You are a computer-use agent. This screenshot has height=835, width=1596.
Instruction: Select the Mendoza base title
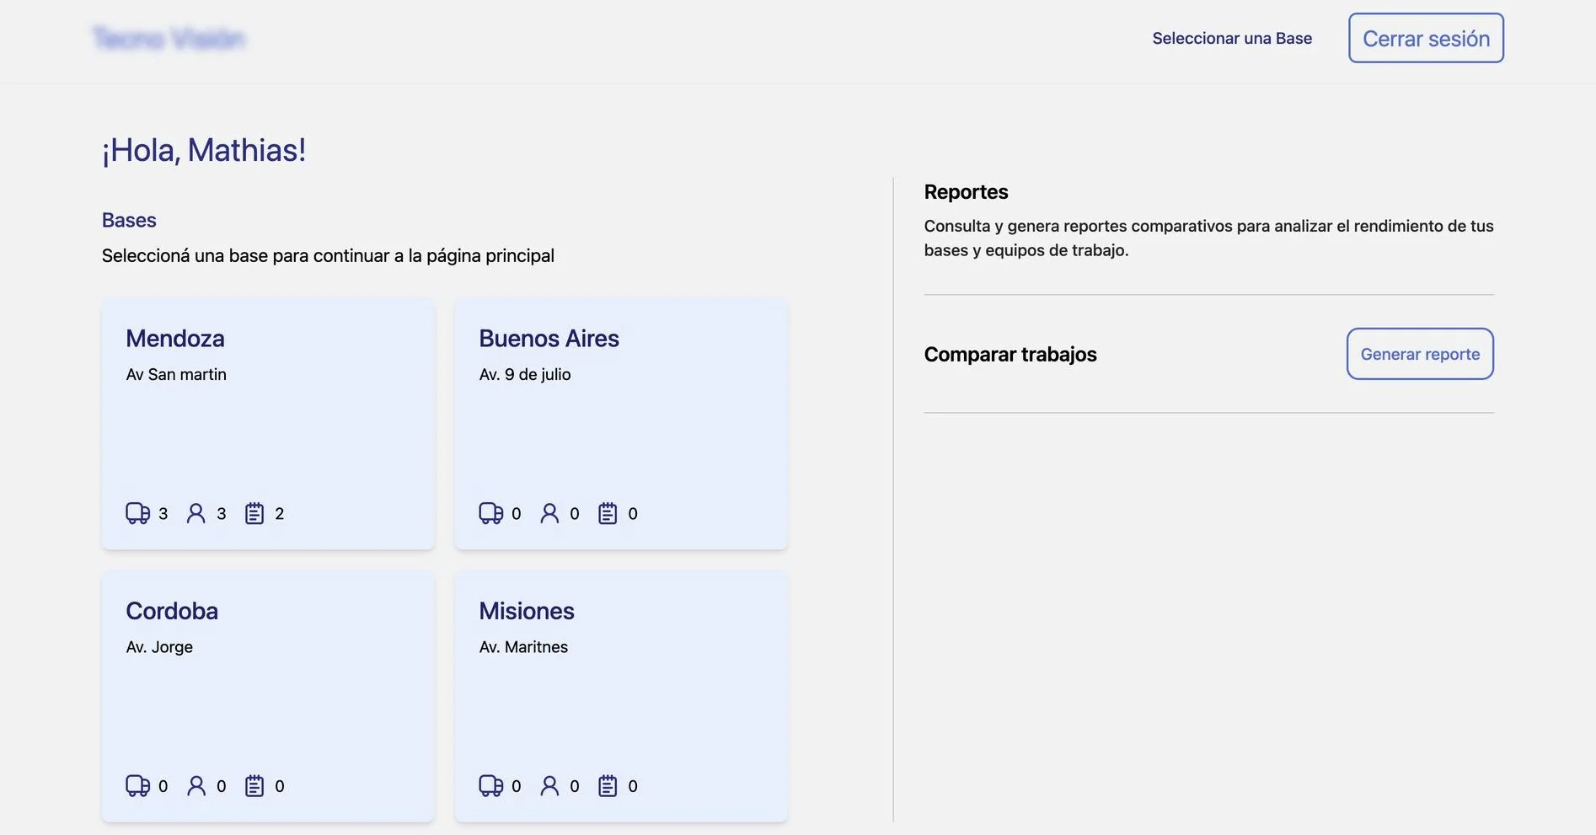click(175, 339)
